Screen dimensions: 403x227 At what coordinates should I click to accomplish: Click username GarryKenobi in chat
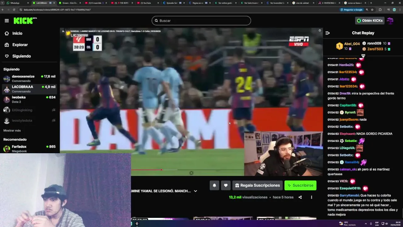point(349,195)
